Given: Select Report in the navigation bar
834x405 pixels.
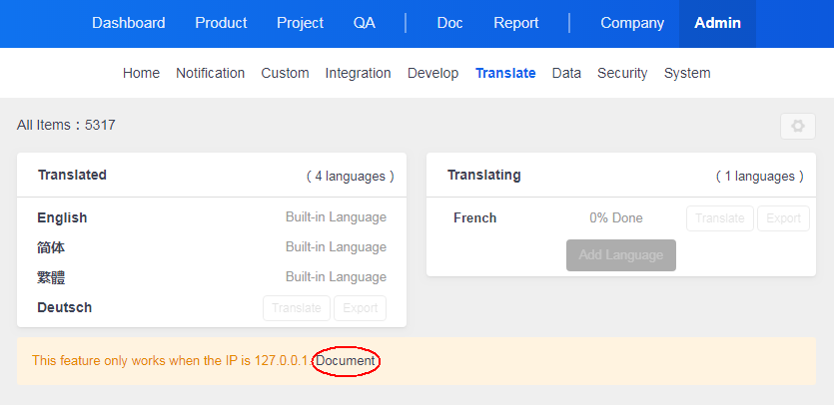Looking at the screenshot, I should coord(516,23).
